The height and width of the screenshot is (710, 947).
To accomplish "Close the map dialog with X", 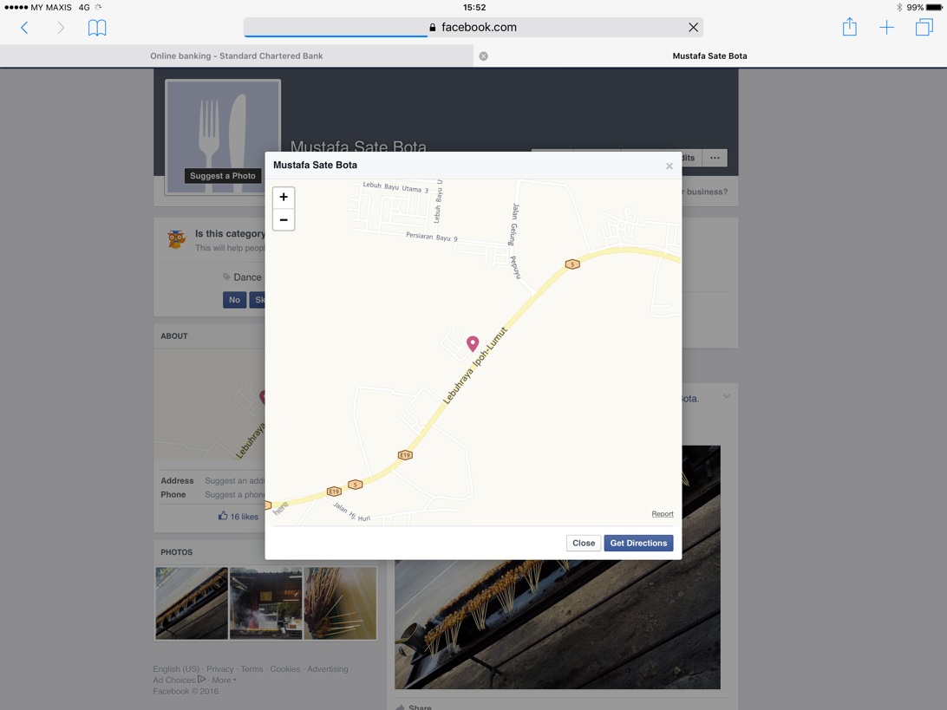I will 669,166.
